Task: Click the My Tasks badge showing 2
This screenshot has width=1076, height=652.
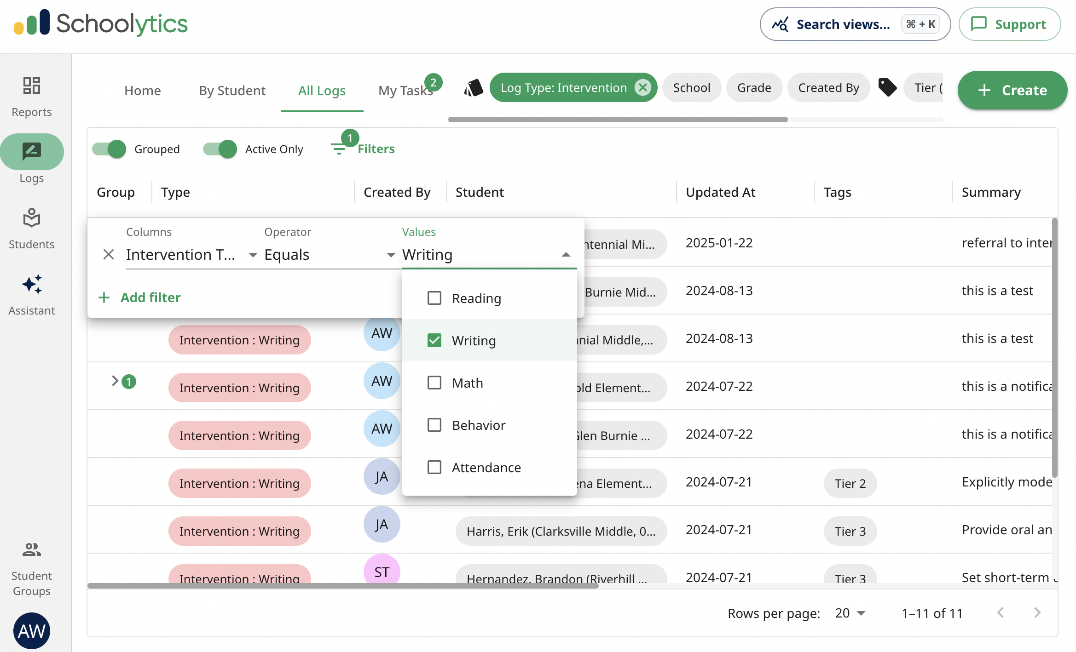Action: tap(433, 83)
